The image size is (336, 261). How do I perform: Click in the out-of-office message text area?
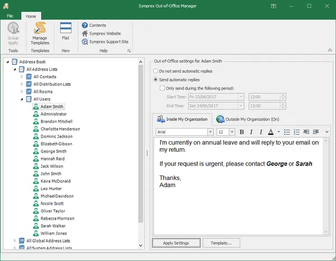coord(239,186)
